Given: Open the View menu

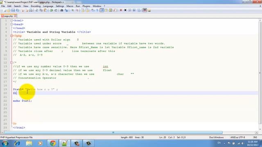Looking at the screenshot, I should (x=26, y=6).
